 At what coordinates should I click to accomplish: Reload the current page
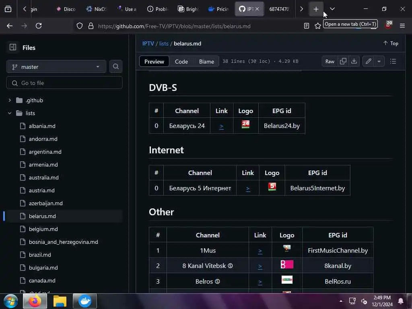tap(39, 26)
